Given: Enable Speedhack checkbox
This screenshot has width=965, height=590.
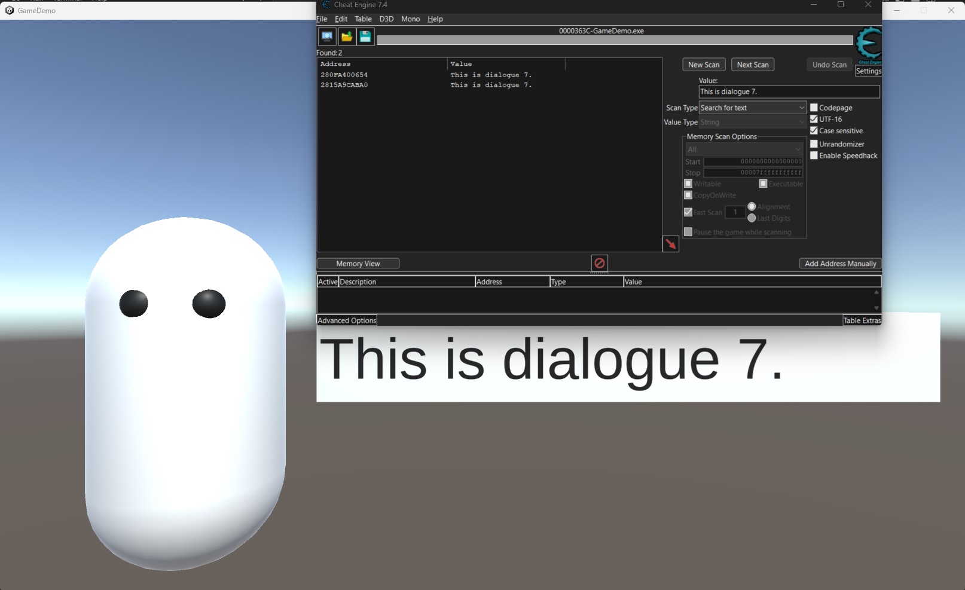Looking at the screenshot, I should tap(814, 155).
